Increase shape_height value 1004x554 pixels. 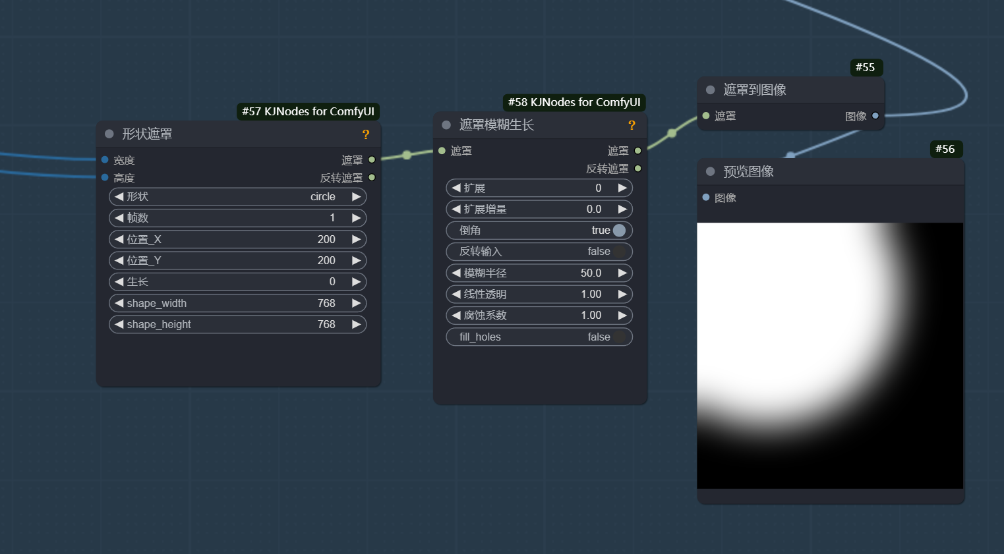click(357, 324)
